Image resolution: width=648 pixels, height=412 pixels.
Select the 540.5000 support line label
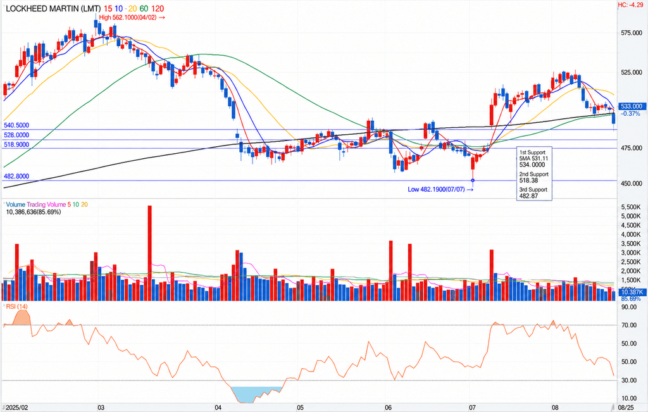pos(16,125)
